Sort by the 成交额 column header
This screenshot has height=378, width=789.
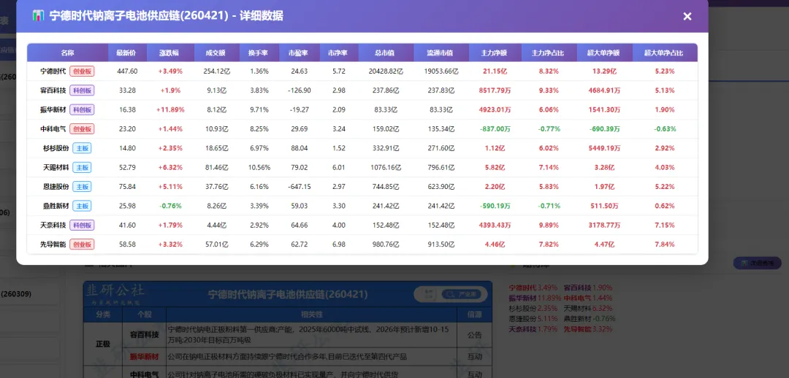217,53
